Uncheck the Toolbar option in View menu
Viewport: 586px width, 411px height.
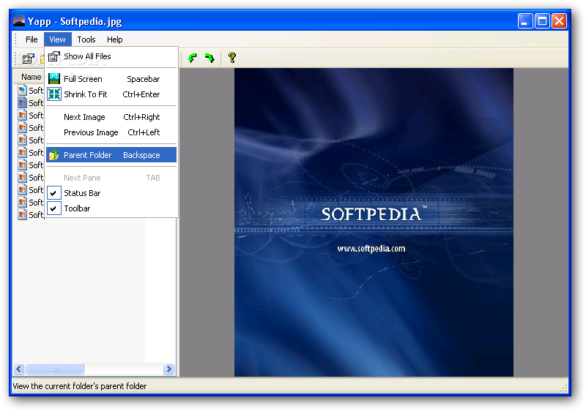111,208
